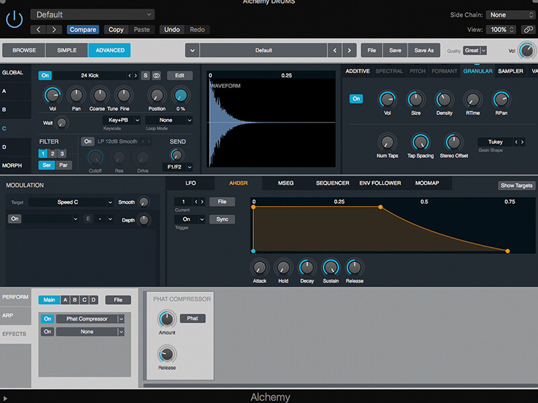538x403 pixels.
Task: Toggle the plugin power button
Action: pos(14,19)
